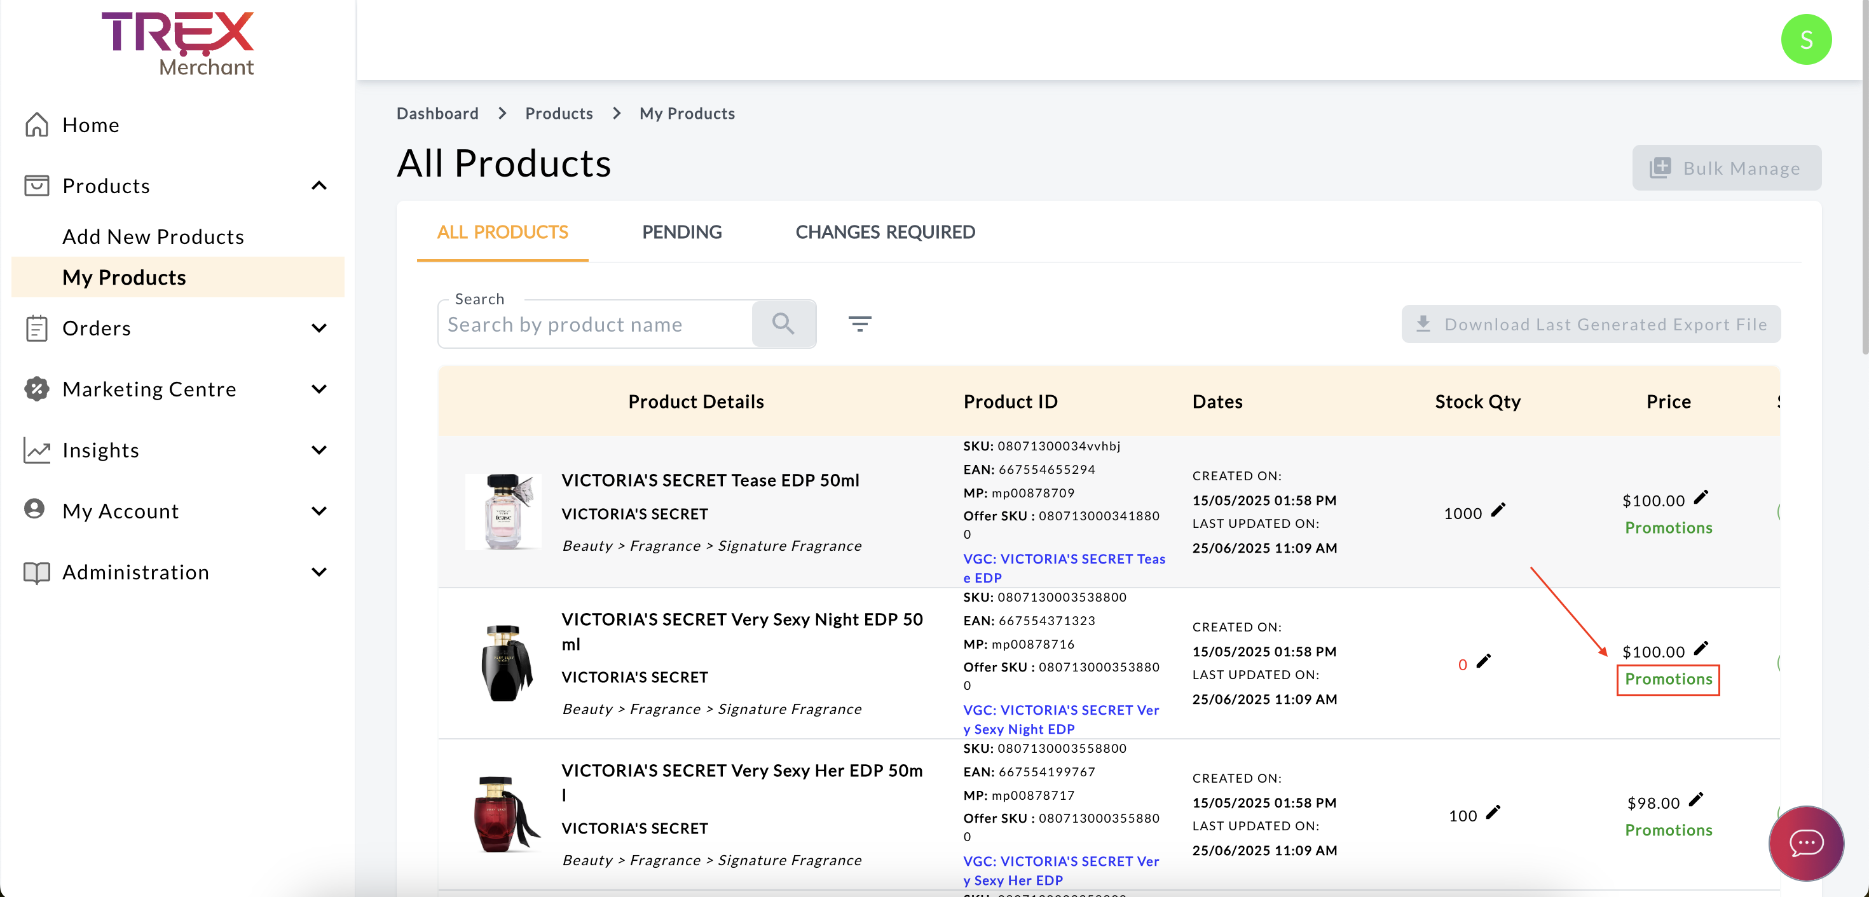The width and height of the screenshot is (1869, 897).
Task: Open Dashboard breadcrumb link
Action: click(437, 113)
